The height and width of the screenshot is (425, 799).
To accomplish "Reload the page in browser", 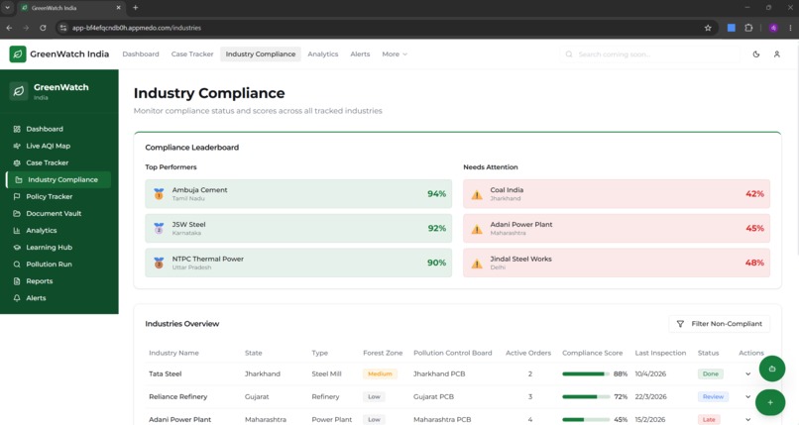I will pos(43,28).
